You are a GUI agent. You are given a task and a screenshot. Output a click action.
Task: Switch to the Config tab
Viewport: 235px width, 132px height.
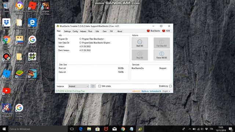(x=75, y=31)
